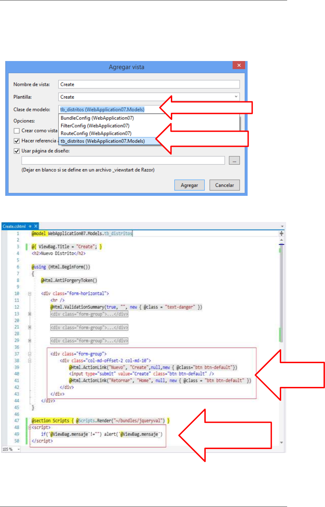Image resolution: width=325 pixels, height=507 pixels.
Task: Click the ActionLink "Nuevo" code line
Action: click(153, 367)
